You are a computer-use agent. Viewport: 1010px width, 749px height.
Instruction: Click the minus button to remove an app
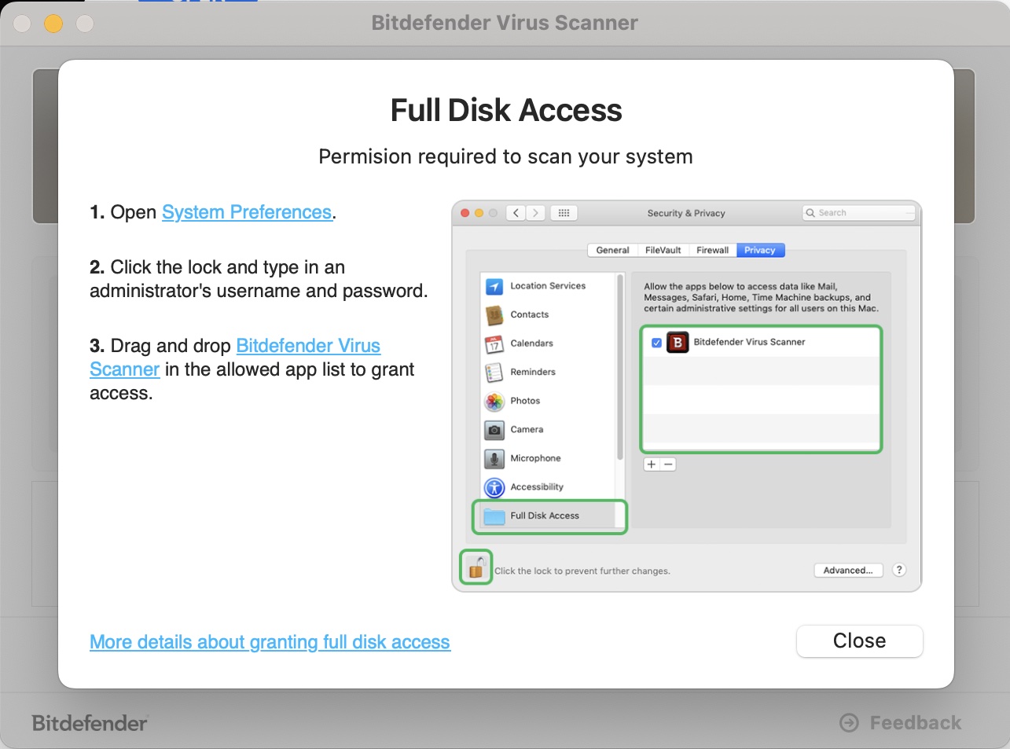668,464
